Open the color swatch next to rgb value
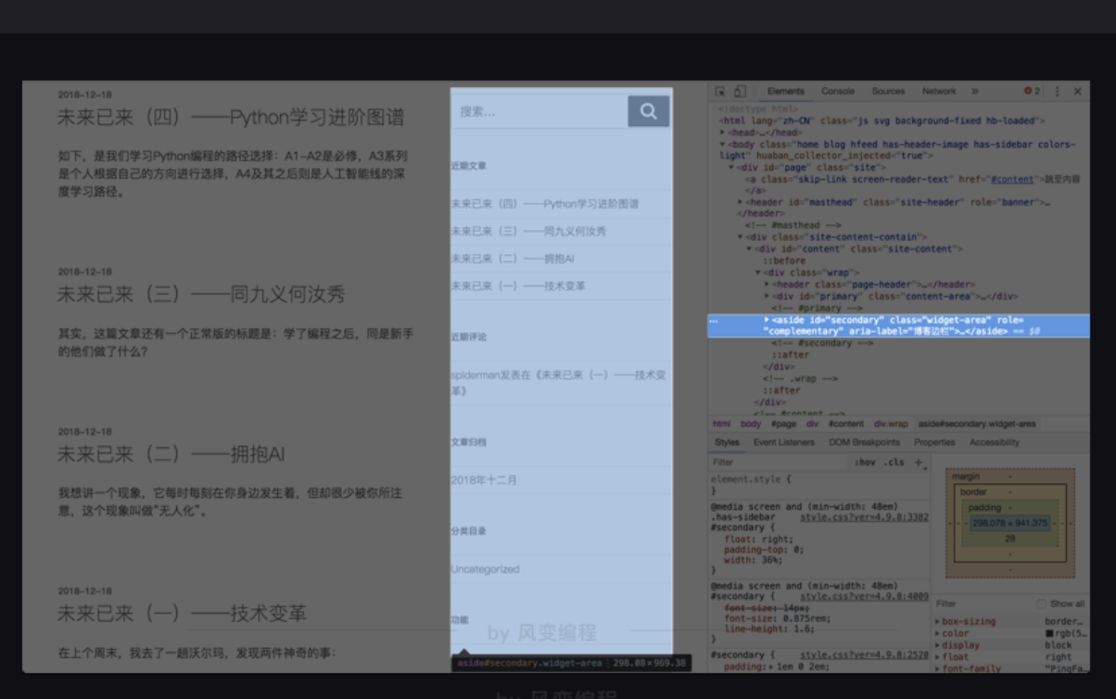 1050,632
